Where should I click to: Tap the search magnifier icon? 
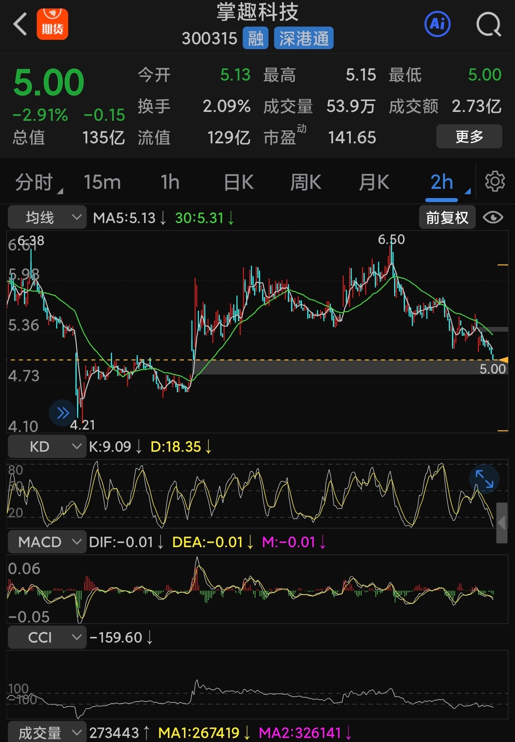coord(488,25)
